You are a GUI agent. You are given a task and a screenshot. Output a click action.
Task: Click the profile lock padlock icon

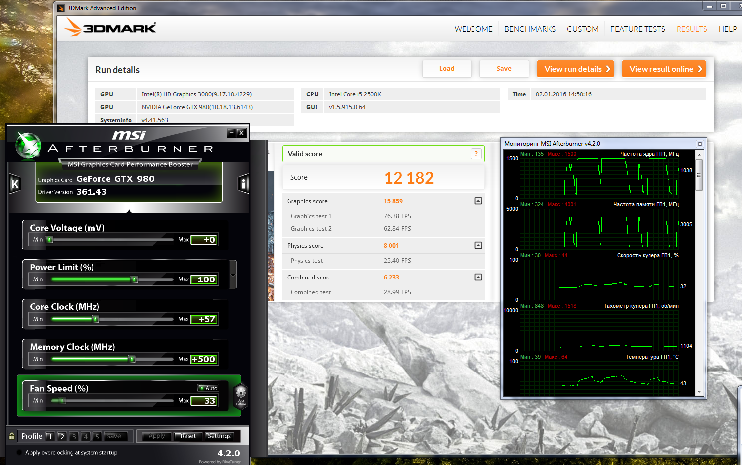click(x=12, y=436)
